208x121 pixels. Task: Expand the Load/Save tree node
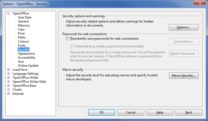point(9,70)
